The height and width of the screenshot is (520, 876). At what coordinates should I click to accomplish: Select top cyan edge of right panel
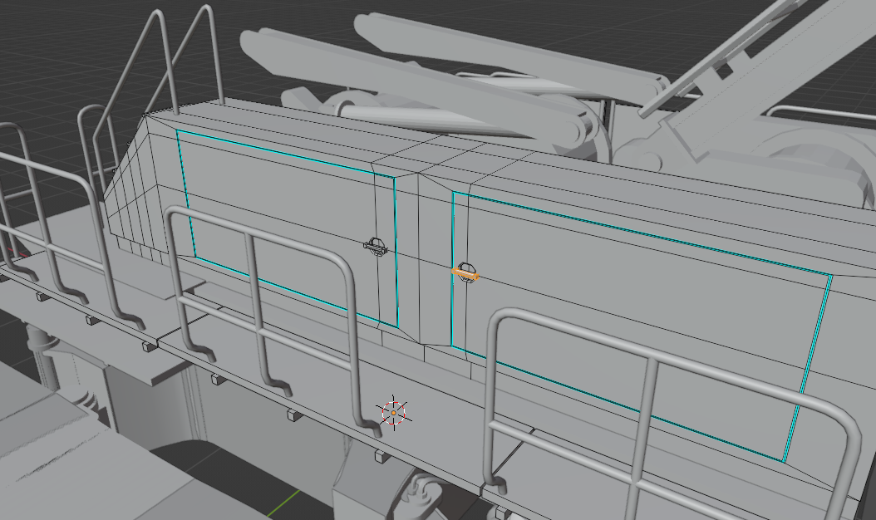[642, 233]
